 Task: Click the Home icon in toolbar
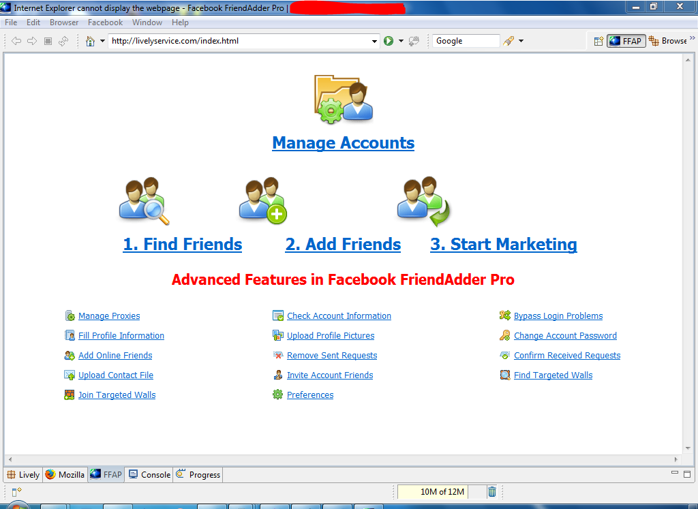pyautogui.click(x=91, y=41)
